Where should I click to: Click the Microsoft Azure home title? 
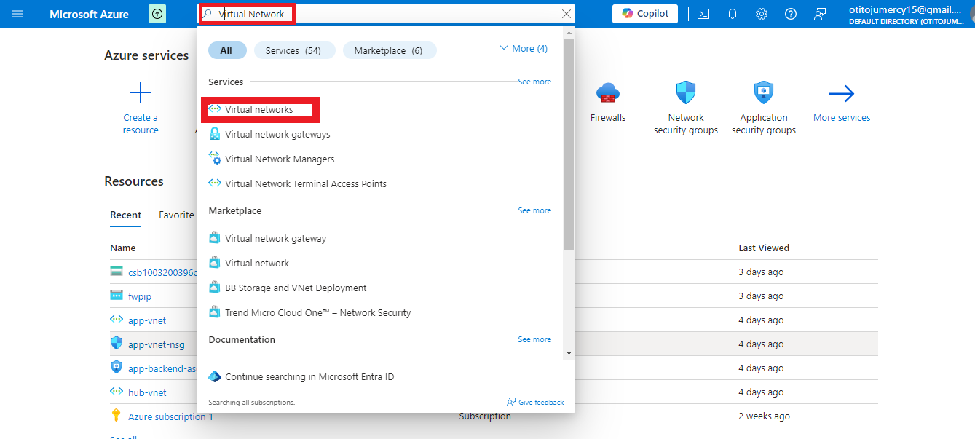(x=90, y=14)
